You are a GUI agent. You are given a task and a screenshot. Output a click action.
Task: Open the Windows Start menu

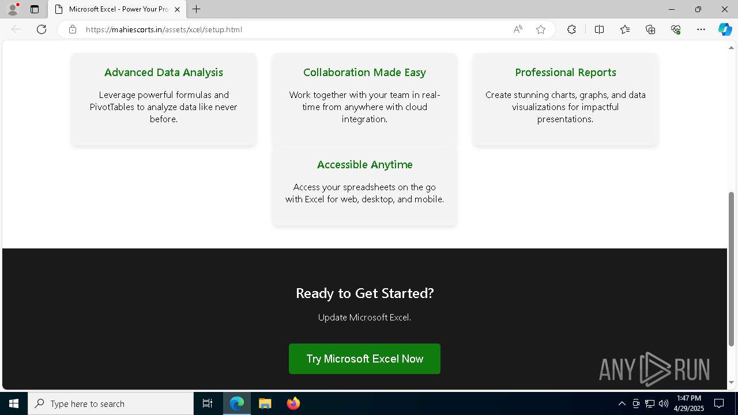coord(14,403)
